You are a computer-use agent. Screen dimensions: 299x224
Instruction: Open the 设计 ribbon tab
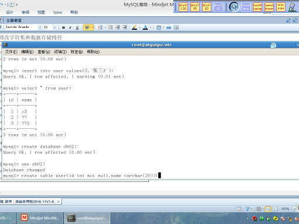[9, 12]
